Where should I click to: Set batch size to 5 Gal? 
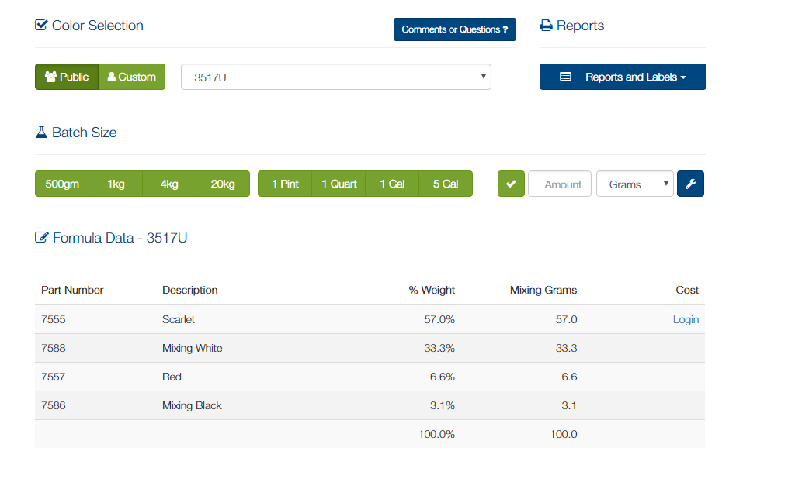coord(446,184)
